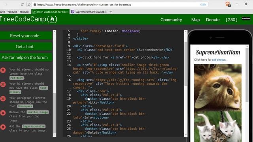Reload the page with refresh icon
The height and width of the screenshot is (142, 253).
(22, 4)
